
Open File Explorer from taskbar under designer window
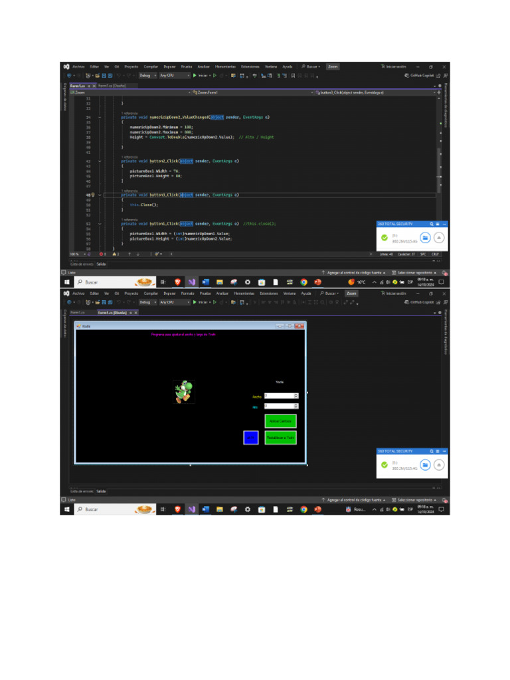tap(219, 509)
